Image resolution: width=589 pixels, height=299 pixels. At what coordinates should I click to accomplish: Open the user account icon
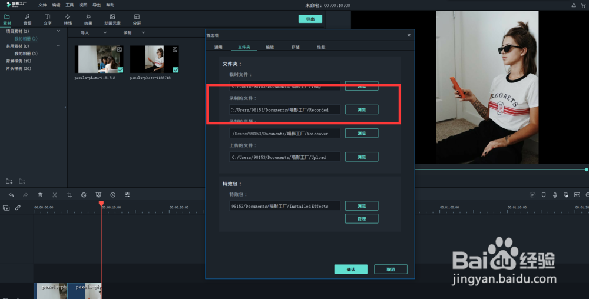point(574,5)
